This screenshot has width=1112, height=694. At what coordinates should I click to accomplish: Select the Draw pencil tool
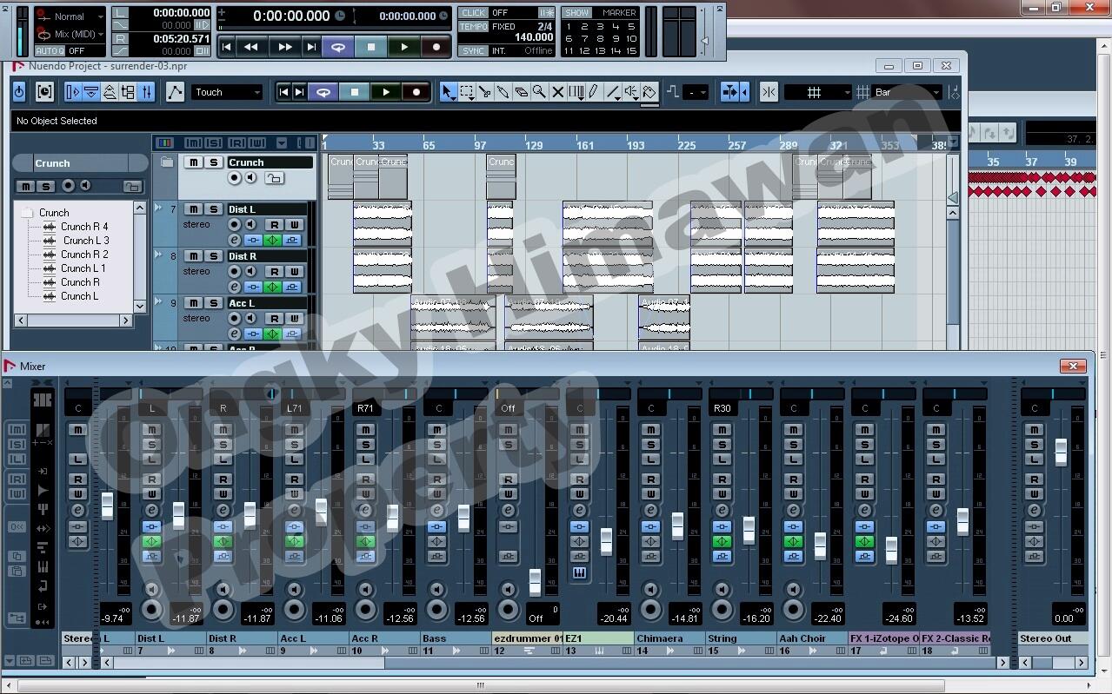pyautogui.click(x=593, y=90)
